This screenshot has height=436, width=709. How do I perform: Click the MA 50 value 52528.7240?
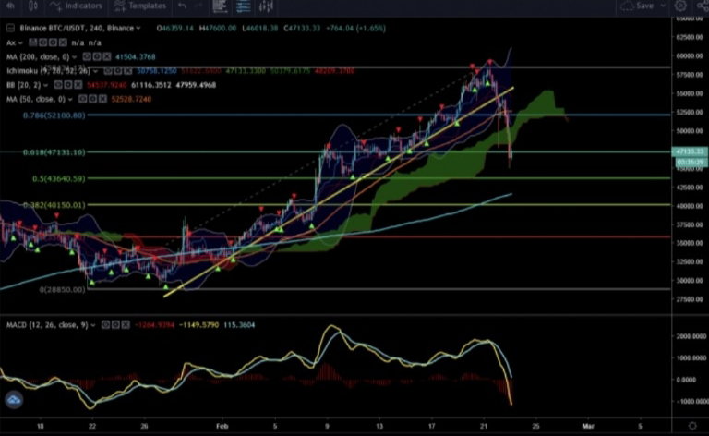[x=131, y=99]
